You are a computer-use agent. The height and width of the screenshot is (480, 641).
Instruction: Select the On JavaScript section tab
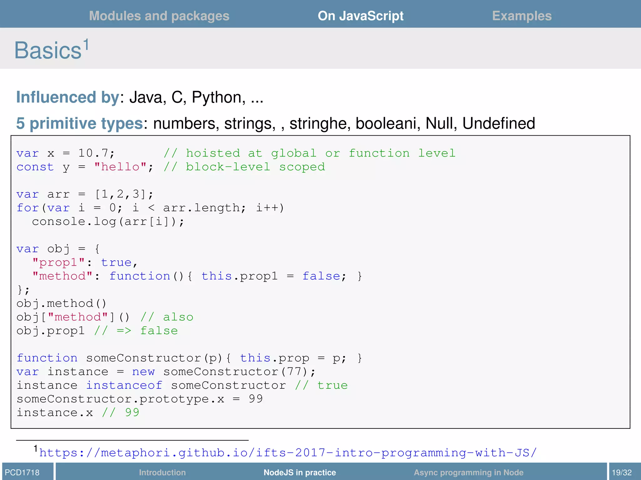[361, 16]
